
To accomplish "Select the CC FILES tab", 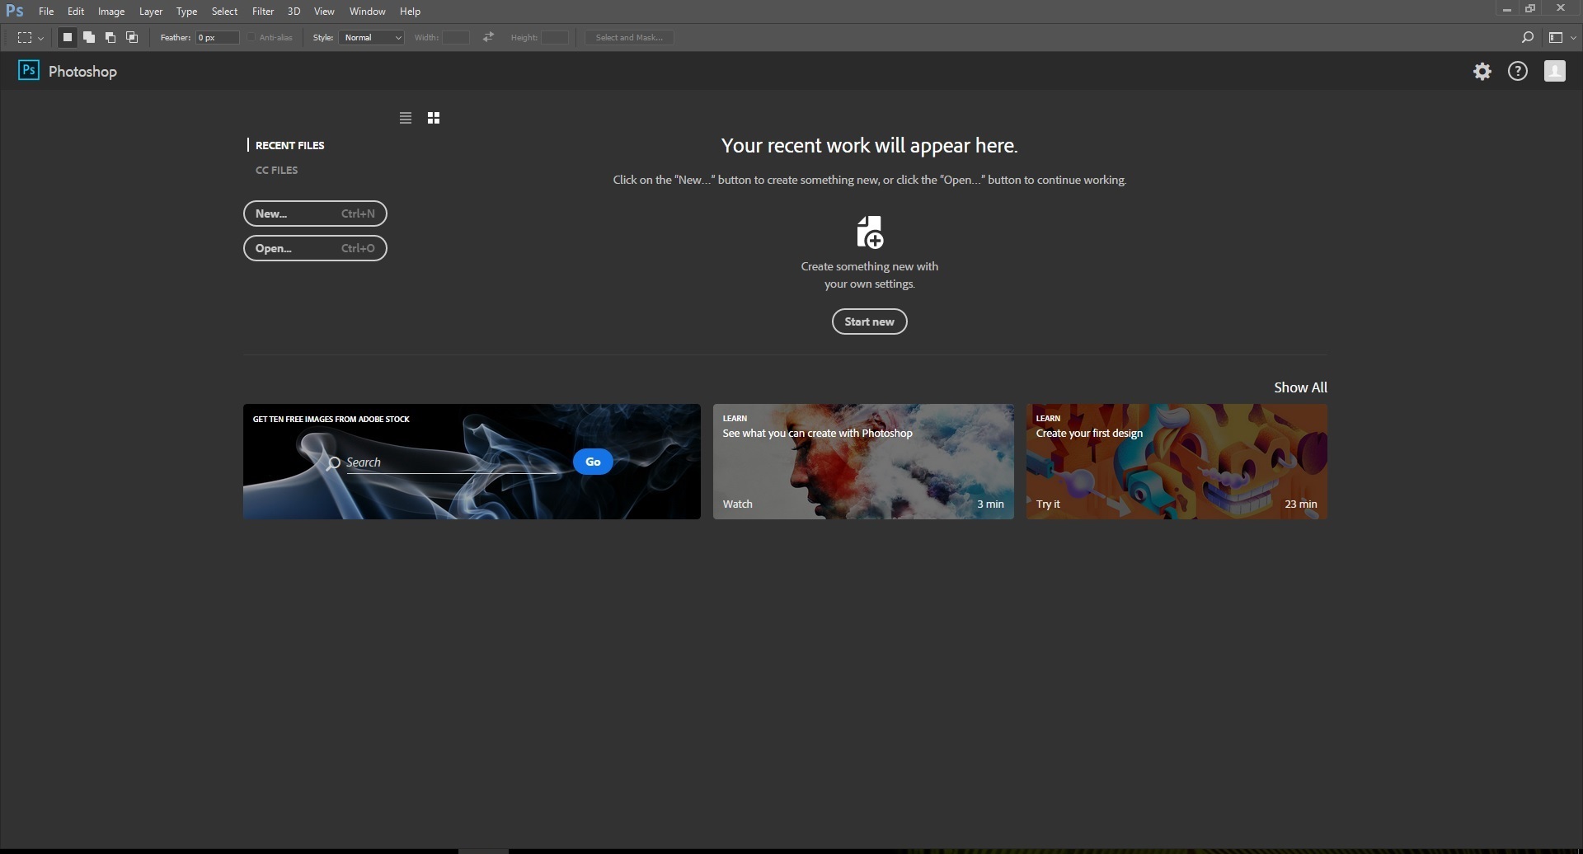I will point(276,170).
